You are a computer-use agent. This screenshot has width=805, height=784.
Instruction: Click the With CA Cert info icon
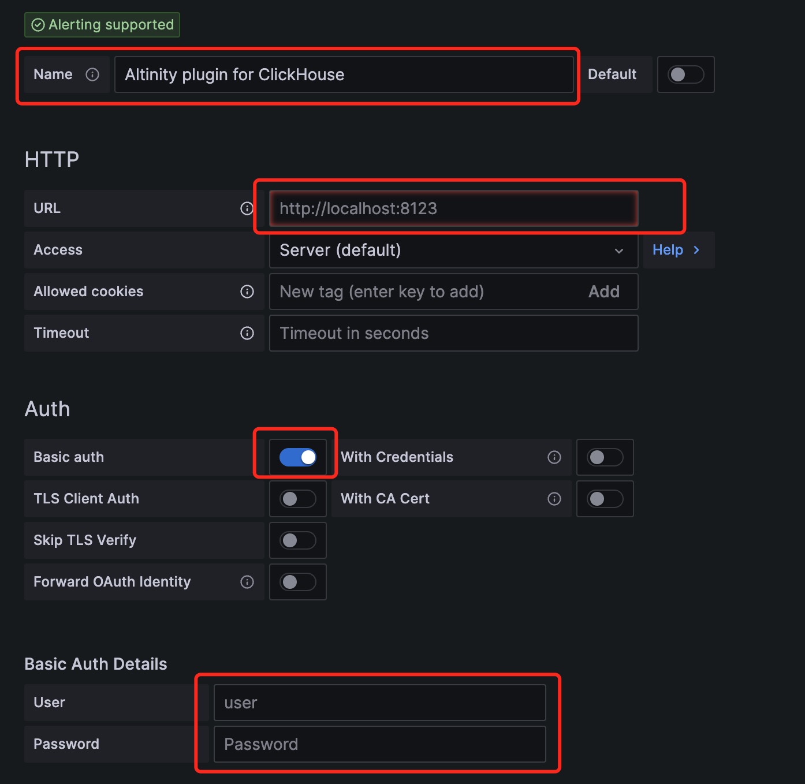(554, 499)
